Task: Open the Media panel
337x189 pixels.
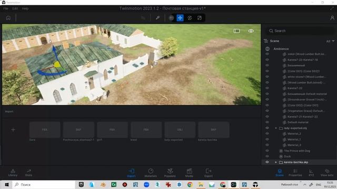Action: pos(189,173)
